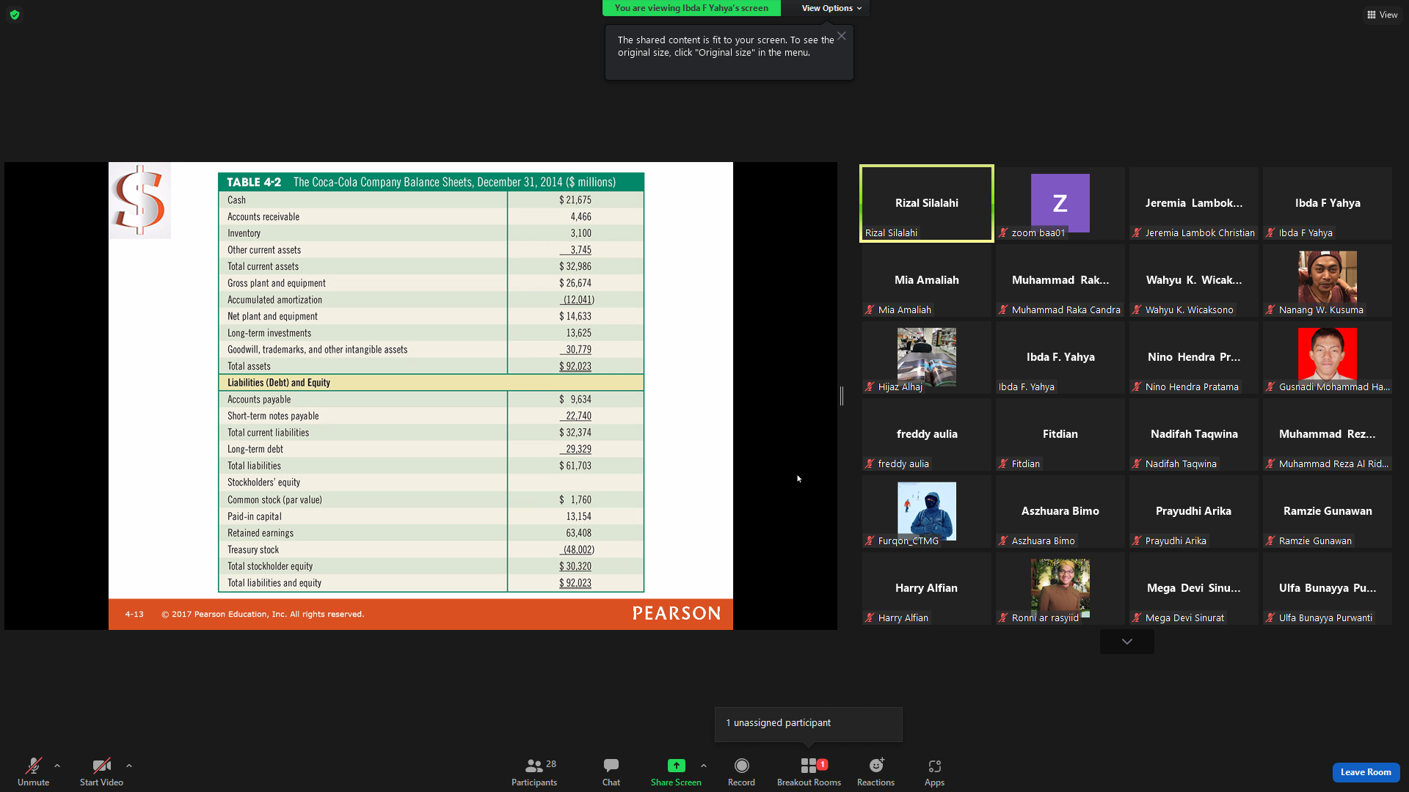Start the video camera
The height and width of the screenshot is (792, 1409).
coord(101,771)
